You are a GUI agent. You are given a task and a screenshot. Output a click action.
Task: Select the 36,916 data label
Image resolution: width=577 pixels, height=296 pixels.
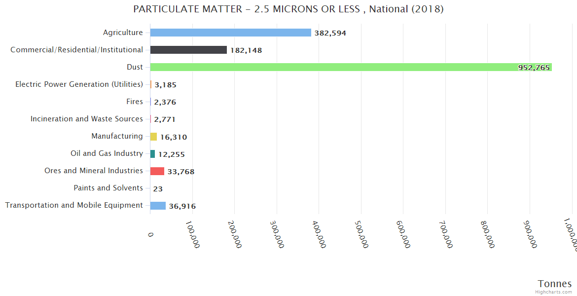(x=182, y=206)
